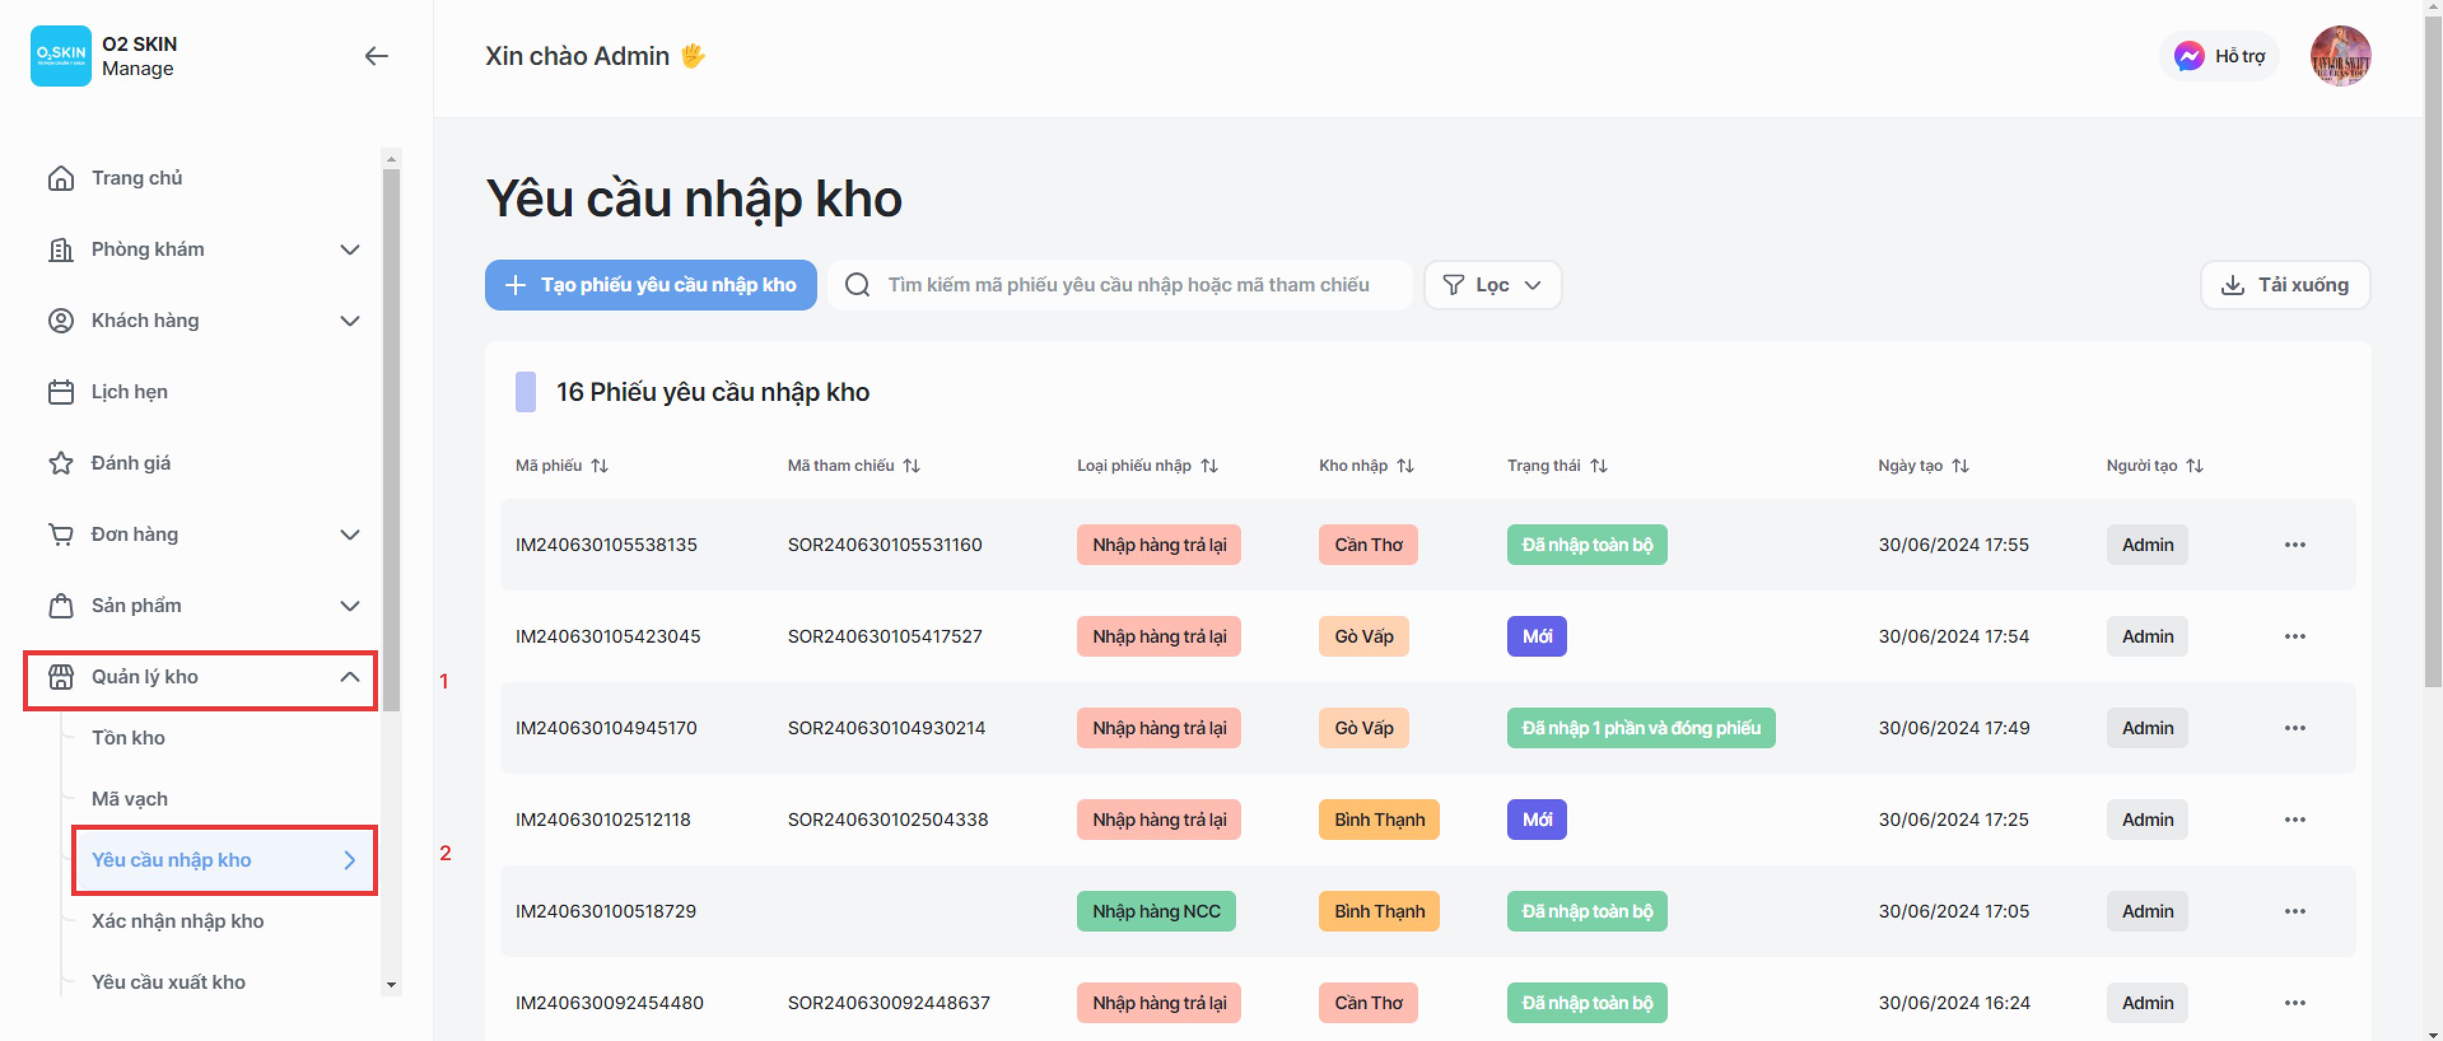Sort by Ngày tạo column arrows
2443x1041 pixels.
(x=1961, y=466)
